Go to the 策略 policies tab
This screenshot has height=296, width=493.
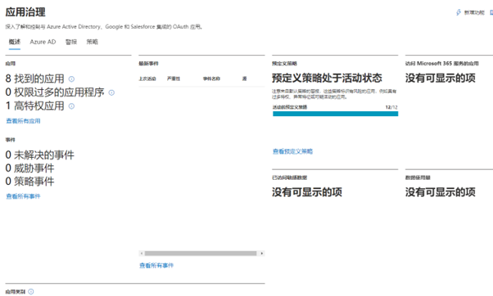coord(92,42)
